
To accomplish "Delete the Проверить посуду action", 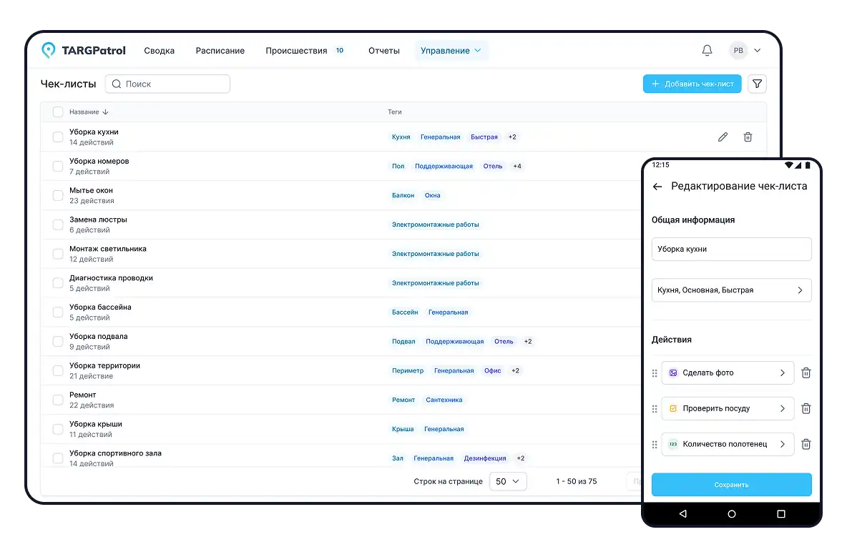I will coord(806,408).
